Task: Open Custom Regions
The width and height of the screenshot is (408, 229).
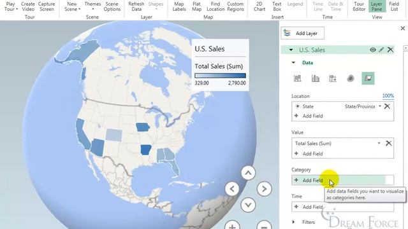Action: coord(235,6)
